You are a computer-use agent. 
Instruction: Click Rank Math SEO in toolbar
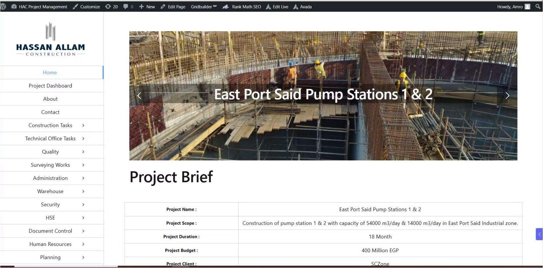coord(242,6)
